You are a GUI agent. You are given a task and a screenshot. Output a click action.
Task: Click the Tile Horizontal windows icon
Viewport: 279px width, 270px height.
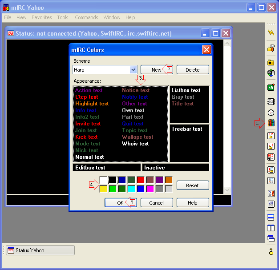click(271, 218)
